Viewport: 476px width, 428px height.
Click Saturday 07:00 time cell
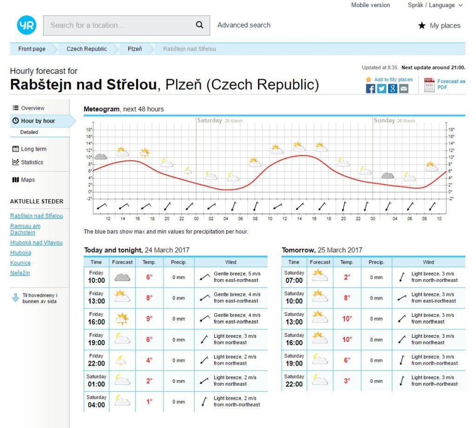pos(294,277)
